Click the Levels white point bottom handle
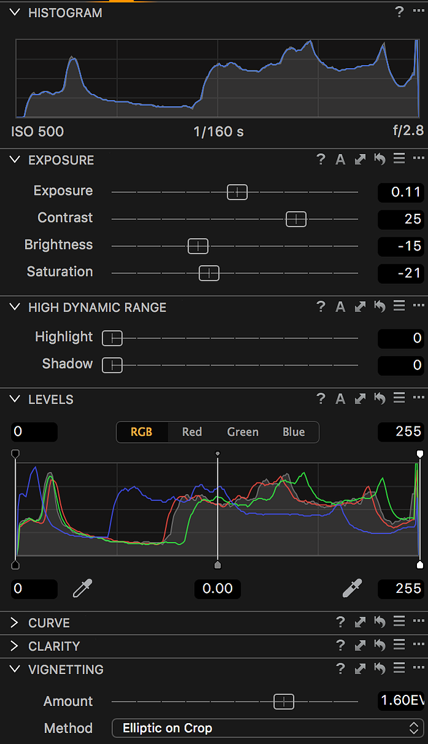 (x=420, y=564)
